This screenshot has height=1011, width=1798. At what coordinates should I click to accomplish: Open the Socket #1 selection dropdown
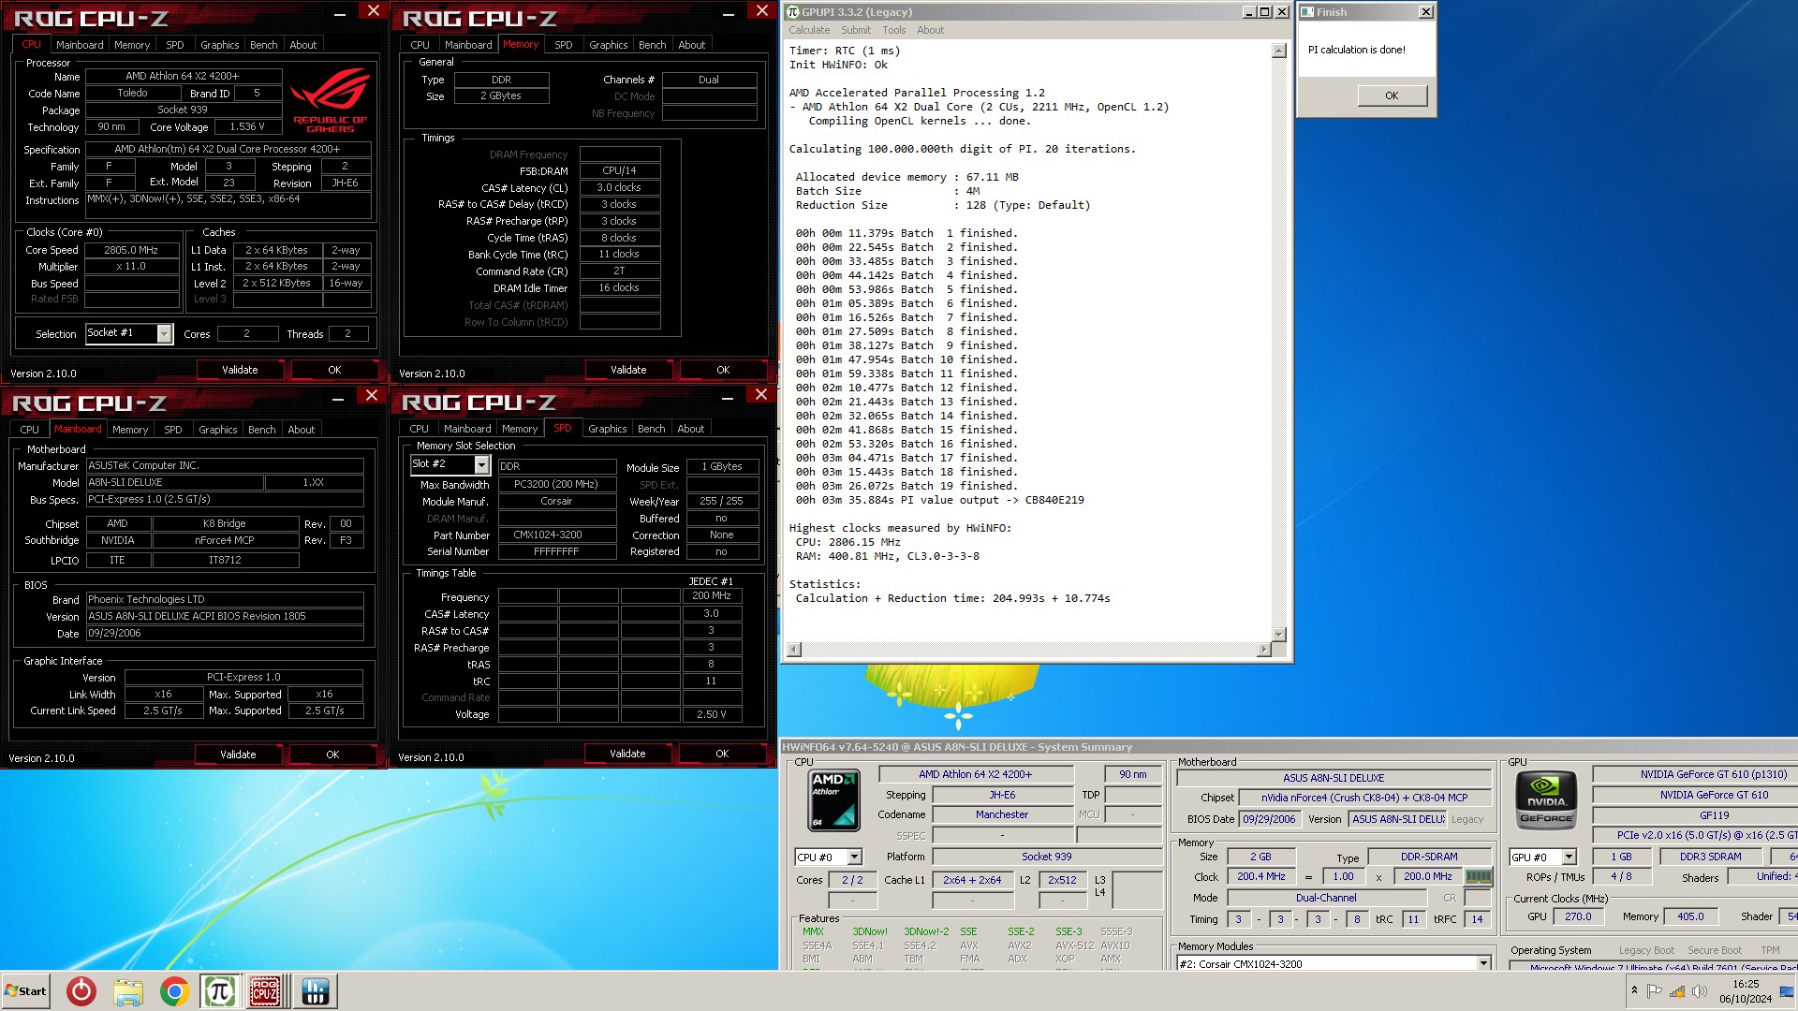pos(165,333)
